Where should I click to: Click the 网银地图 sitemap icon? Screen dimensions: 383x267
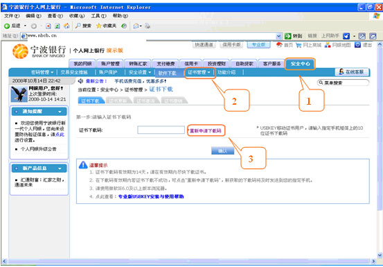tap(328, 45)
